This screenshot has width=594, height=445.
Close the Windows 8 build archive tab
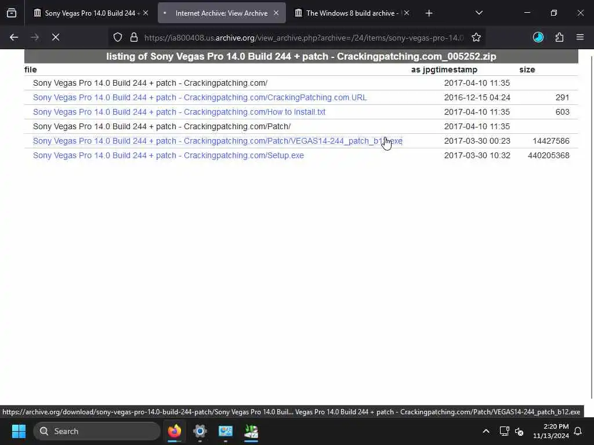pos(407,13)
